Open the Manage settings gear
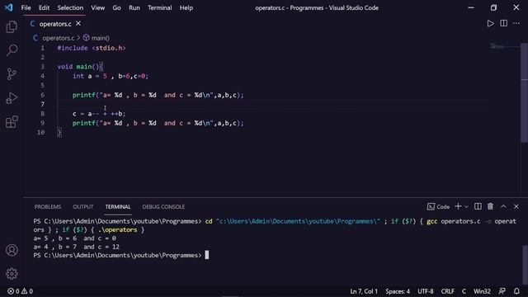Viewport: 528px width, 297px height. click(x=12, y=274)
